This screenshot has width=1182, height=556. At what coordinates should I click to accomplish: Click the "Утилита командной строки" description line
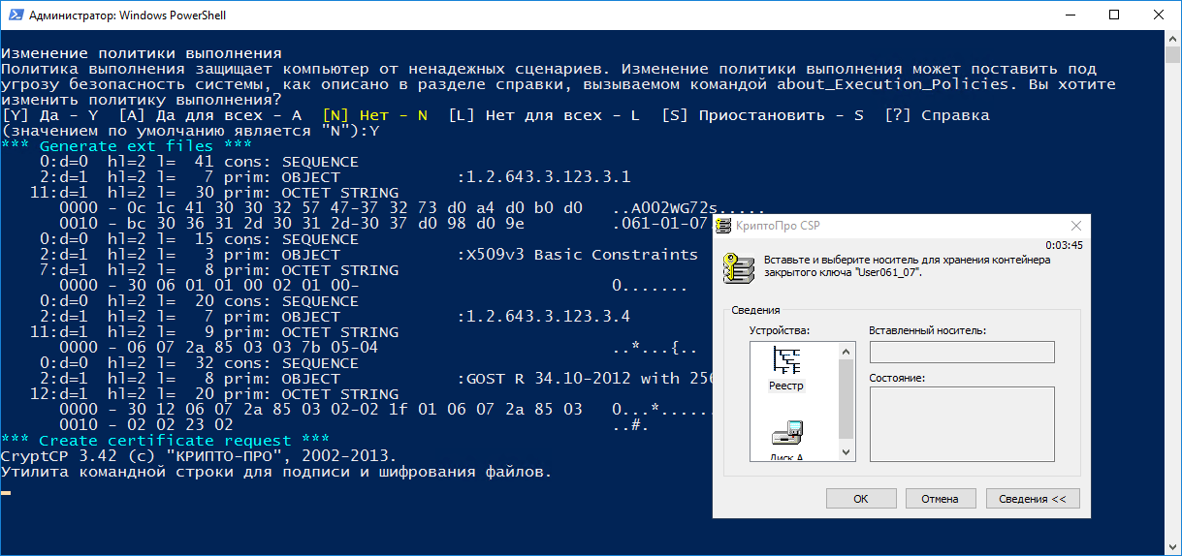(276, 472)
